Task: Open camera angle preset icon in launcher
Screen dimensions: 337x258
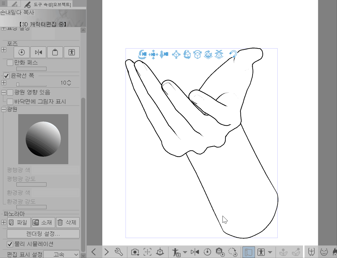Action: [135, 252]
